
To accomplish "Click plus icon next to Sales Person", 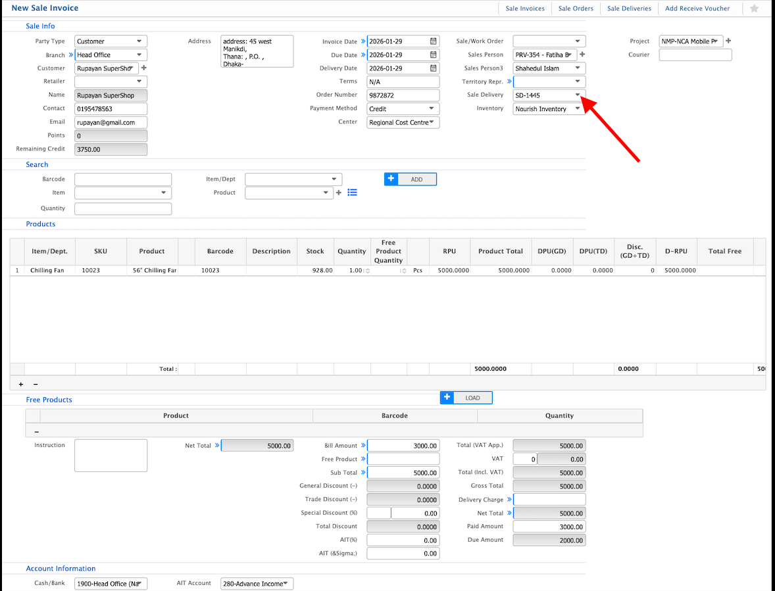I will click(582, 55).
